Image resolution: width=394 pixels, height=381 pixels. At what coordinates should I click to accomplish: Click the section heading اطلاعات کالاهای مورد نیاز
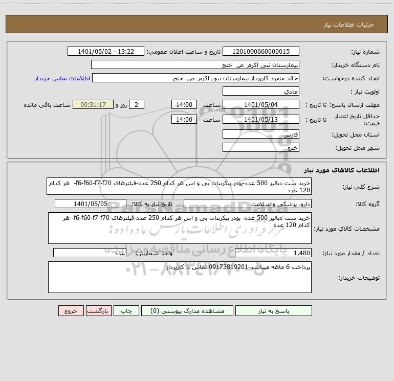342,170
